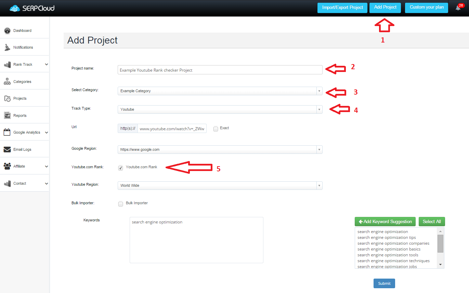
Task: Submit the new project form
Action: coord(384,283)
